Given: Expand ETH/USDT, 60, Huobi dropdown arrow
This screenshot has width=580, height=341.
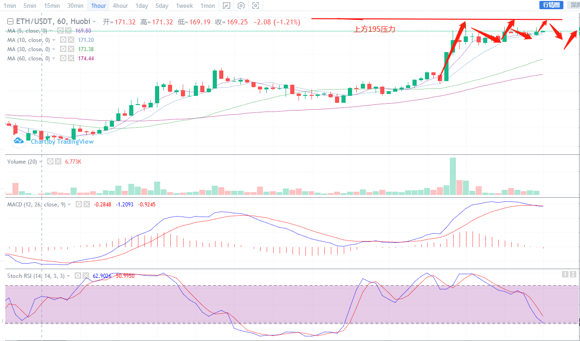Looking at the screenshot, I should [x=95, y=22].
